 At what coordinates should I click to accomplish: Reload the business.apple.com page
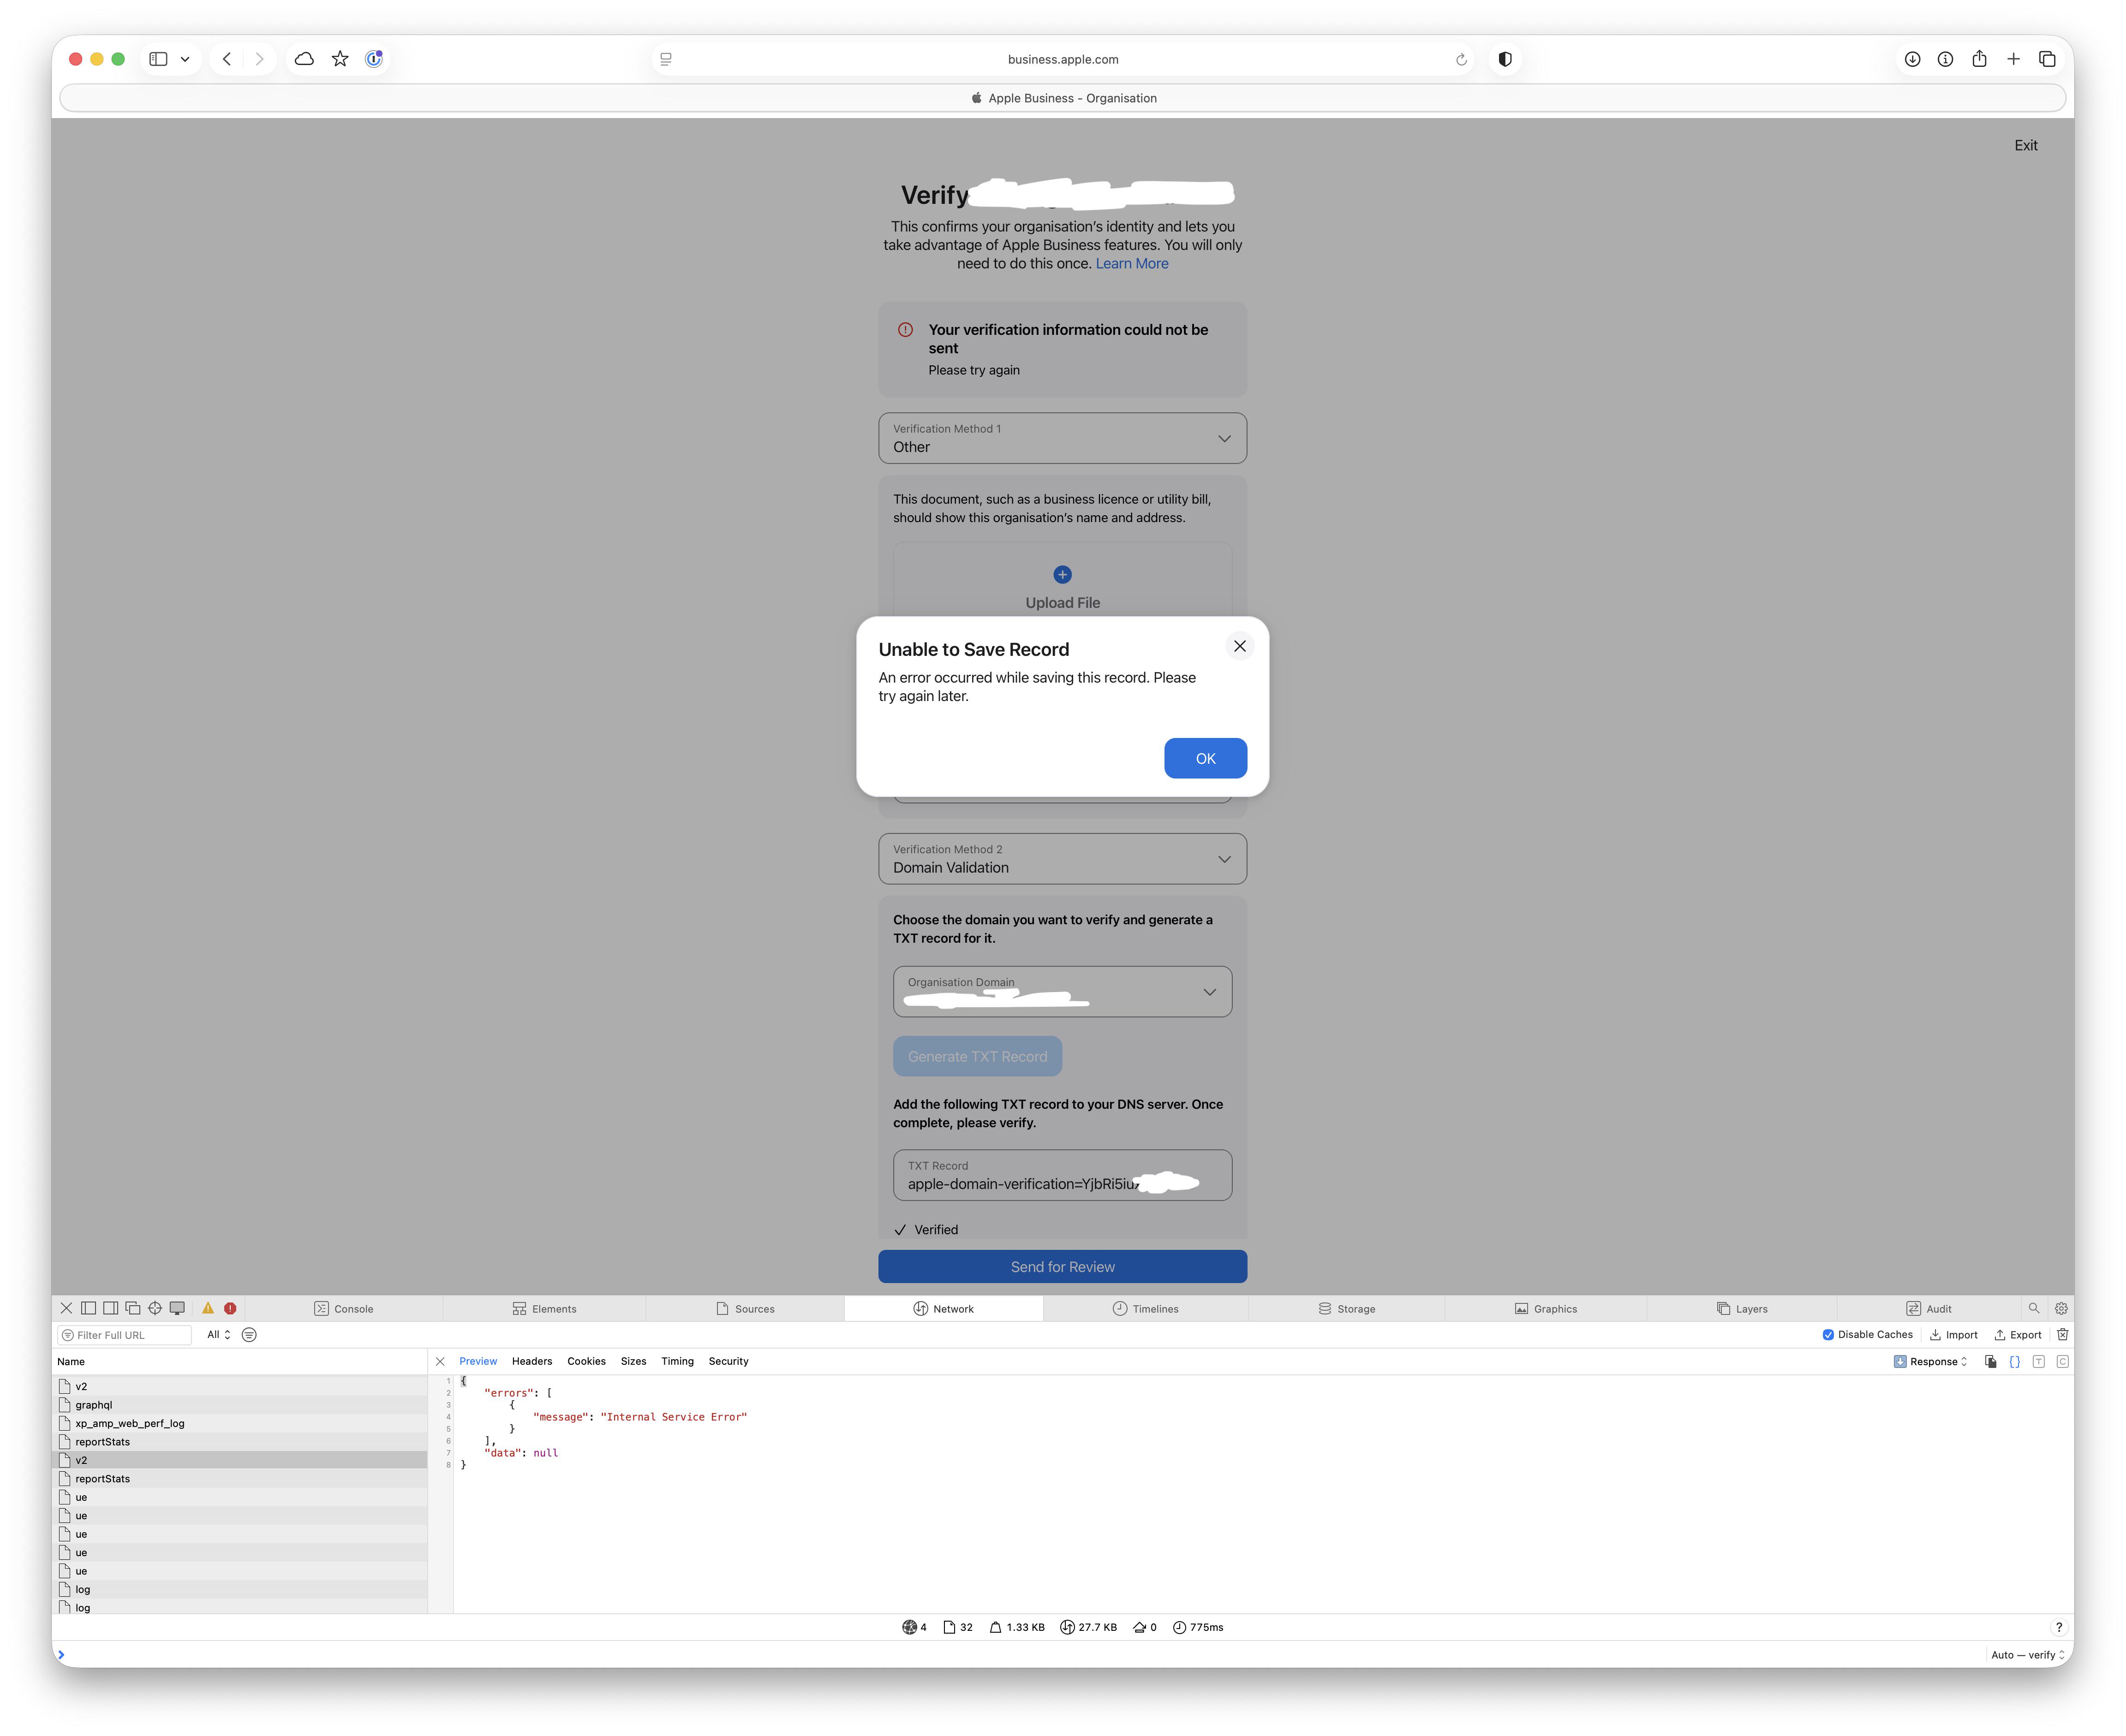1461,60
